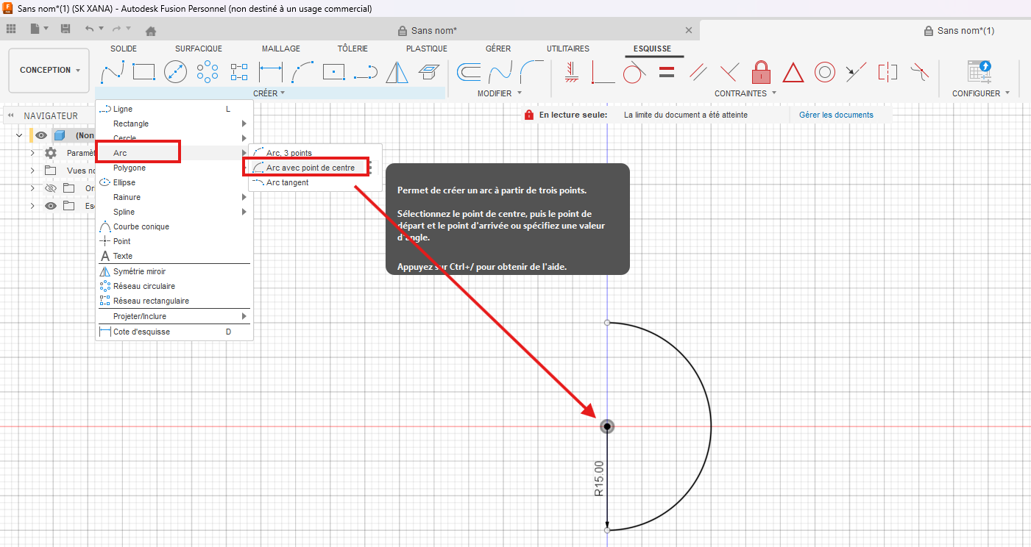Show the hidden Origine folder

click(x=51, y=188)
